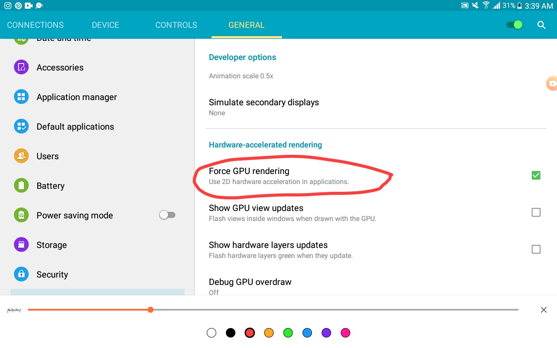The width and height of the screenshot is (557, 348).
Task: Close the drawing toolbar with X
Action: [x=544, y=310]
